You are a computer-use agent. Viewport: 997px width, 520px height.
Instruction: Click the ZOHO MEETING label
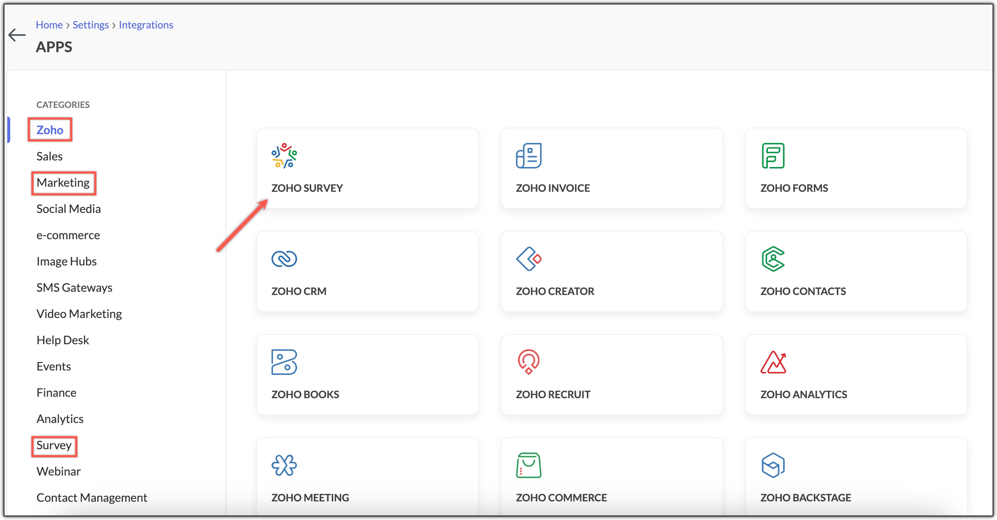[310, 498]
